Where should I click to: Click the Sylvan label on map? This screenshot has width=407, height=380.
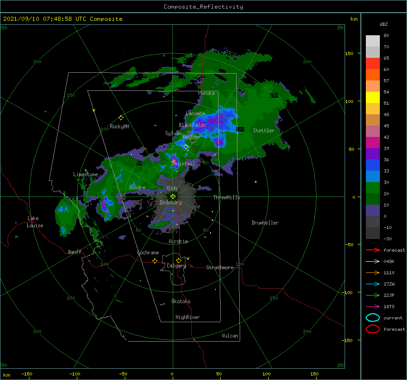[173, 133]
